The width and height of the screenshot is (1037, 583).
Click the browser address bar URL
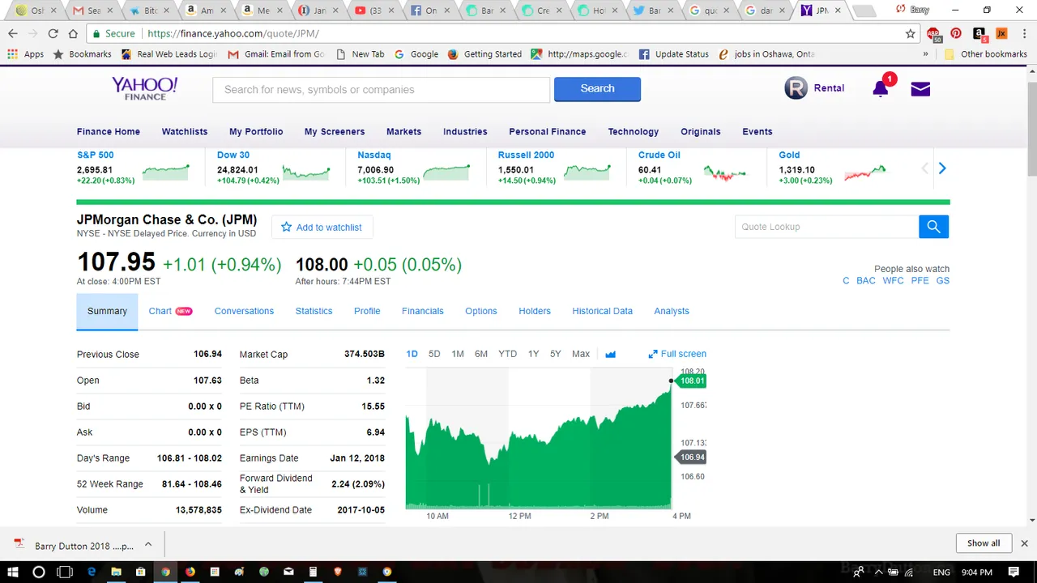[x=233, y=34]
